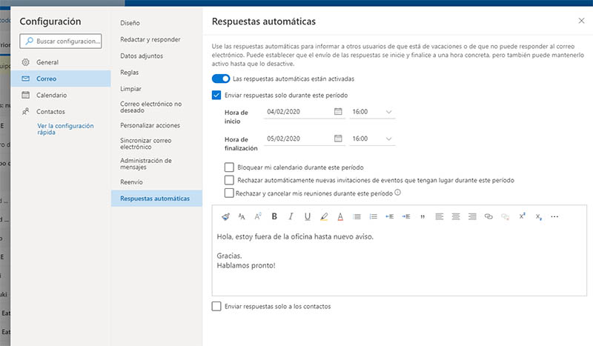
Task: Open the Calendario settings section
Action: [51, 95]
